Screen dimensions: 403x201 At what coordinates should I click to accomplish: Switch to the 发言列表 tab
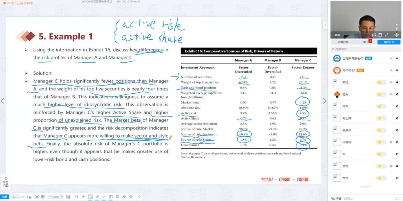343,42
